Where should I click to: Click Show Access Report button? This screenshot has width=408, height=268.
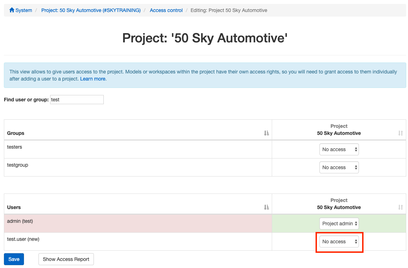tap(66, 259)
